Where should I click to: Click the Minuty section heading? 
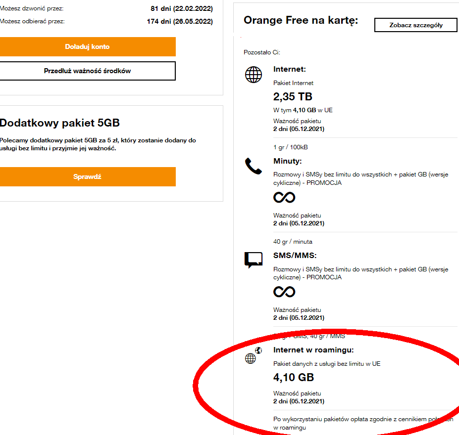click(x=288, y=161)
